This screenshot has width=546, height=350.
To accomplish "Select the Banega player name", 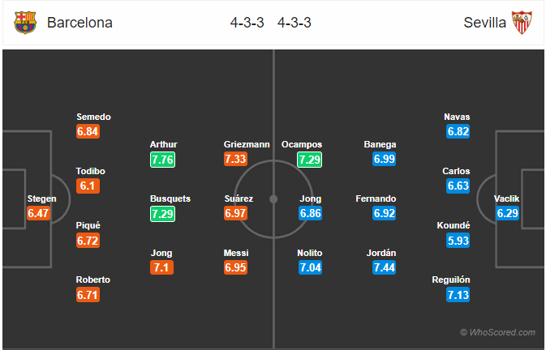I will [380, 144].
